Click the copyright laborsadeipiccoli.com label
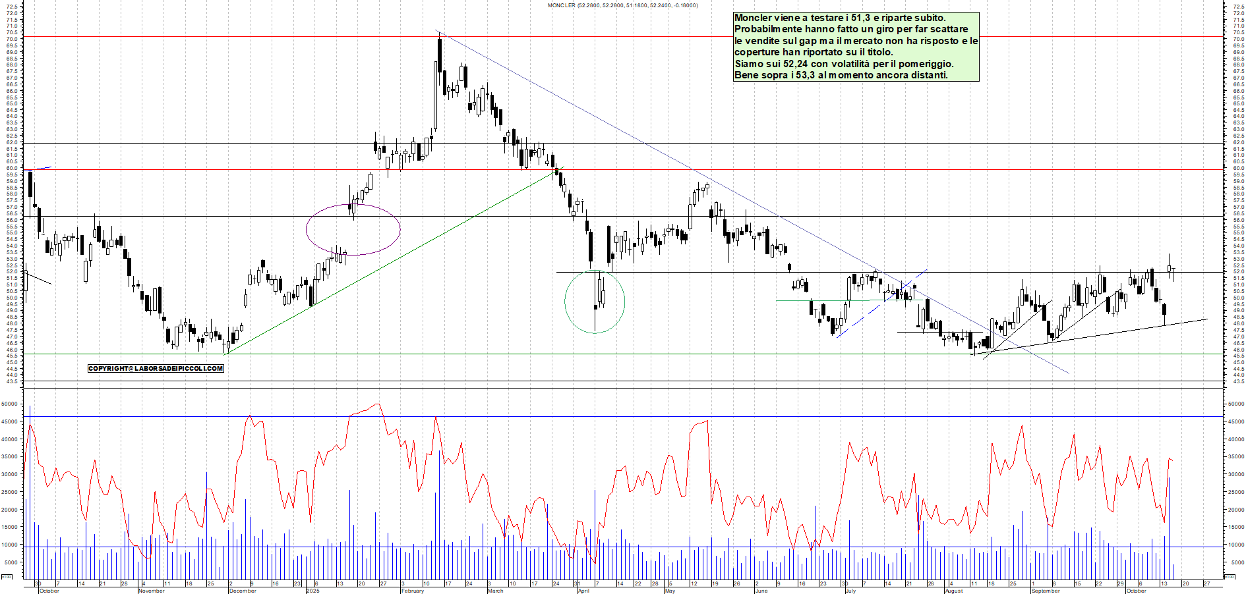Image resolution: width=1246 pixels, height=594 pixels. pos(156,368)
